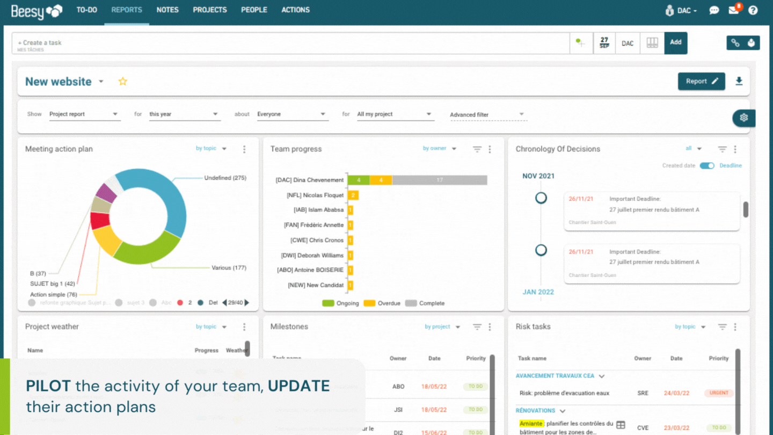
Task: Open the 'this year' period dropdown
Action: pyautogui.click(x=185, y=114)
